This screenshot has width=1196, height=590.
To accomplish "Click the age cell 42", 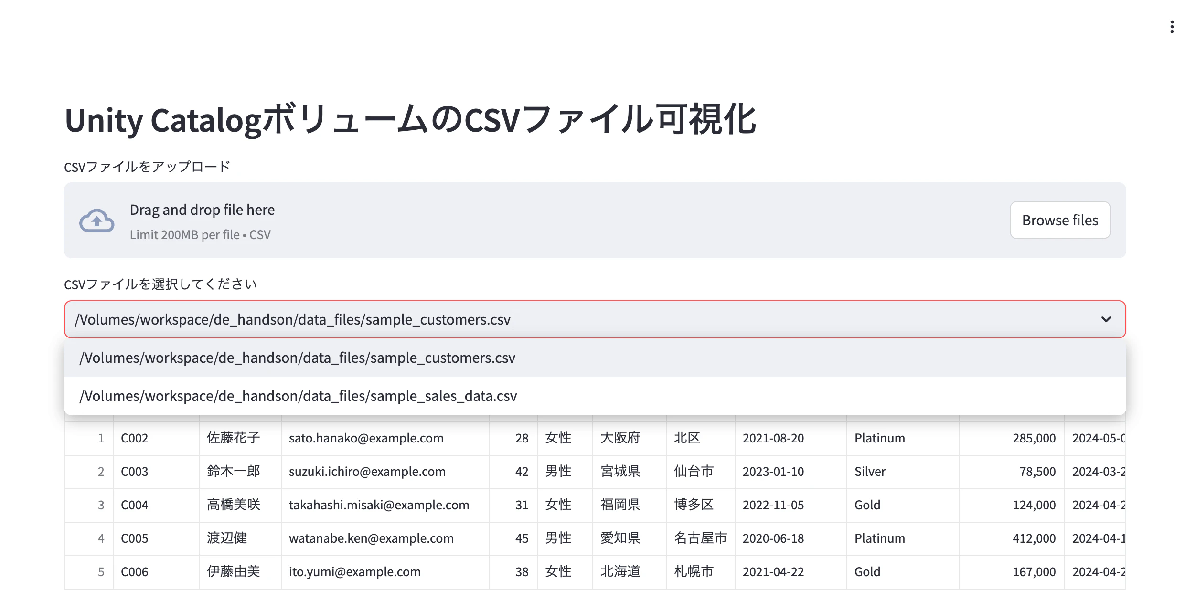I will pos(513,472).
